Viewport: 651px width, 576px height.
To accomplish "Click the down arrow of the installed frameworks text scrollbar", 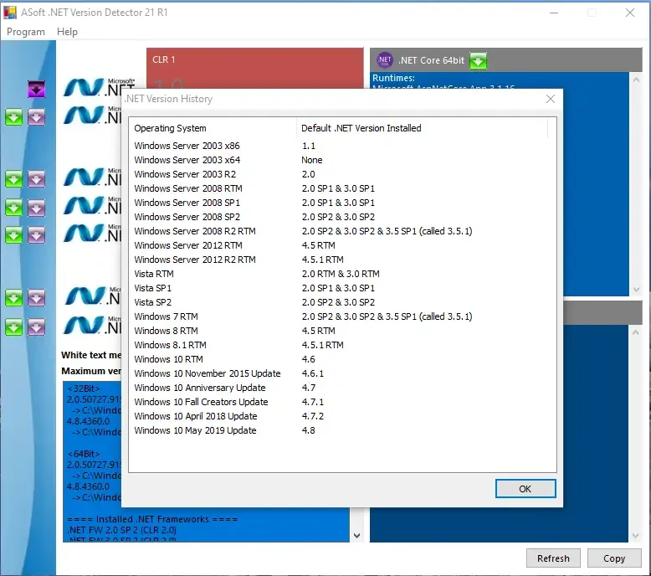I will click(x=356, y=536).
